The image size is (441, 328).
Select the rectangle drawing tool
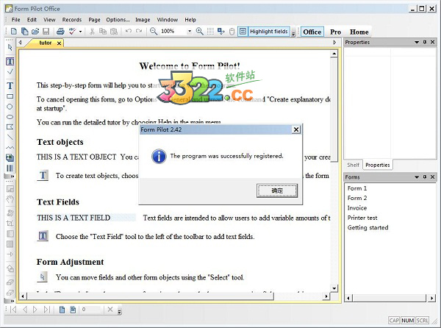coord(10,96)
